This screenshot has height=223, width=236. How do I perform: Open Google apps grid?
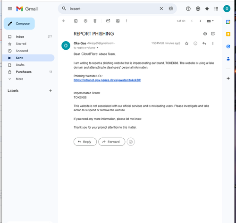216,9
